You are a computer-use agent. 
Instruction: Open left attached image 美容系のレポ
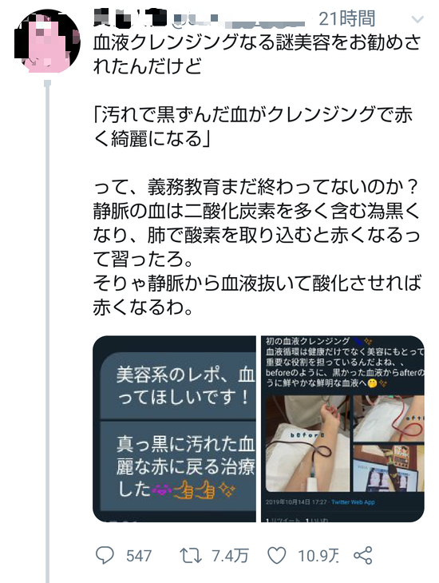pyautogui.click(x=174, y=429)
